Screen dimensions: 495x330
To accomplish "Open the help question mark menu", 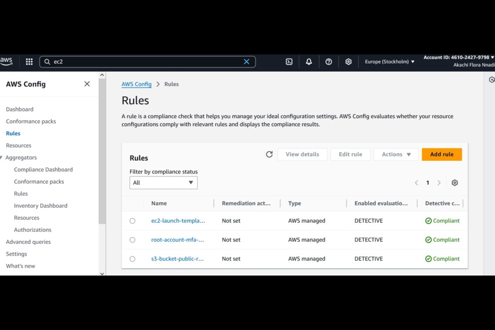I will (329, 61).
